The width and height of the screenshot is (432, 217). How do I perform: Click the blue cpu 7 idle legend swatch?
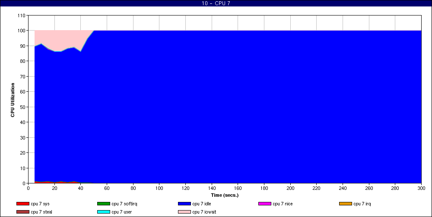tap(184, 204)
